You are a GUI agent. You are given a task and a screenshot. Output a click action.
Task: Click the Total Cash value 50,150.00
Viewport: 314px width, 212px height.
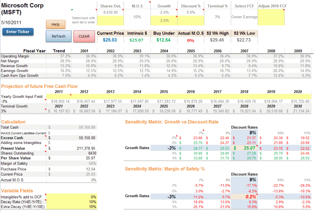87,127
